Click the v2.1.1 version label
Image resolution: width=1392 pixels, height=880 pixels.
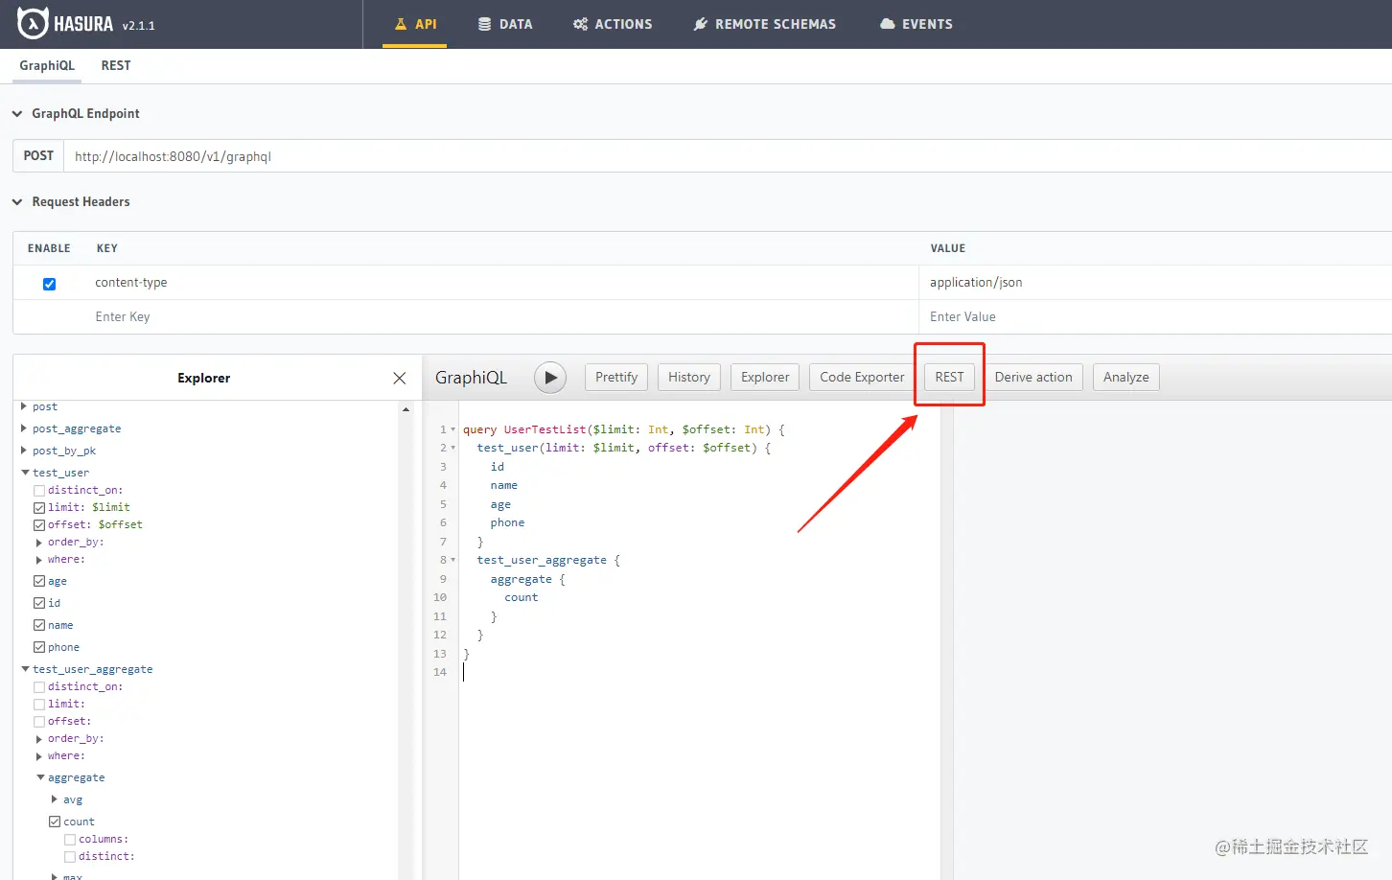(x=139, y=26)
